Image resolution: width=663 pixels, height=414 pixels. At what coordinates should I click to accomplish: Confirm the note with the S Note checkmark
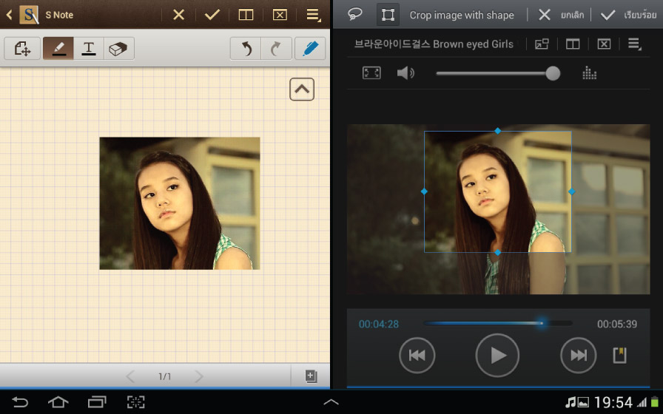click(212, 15)
